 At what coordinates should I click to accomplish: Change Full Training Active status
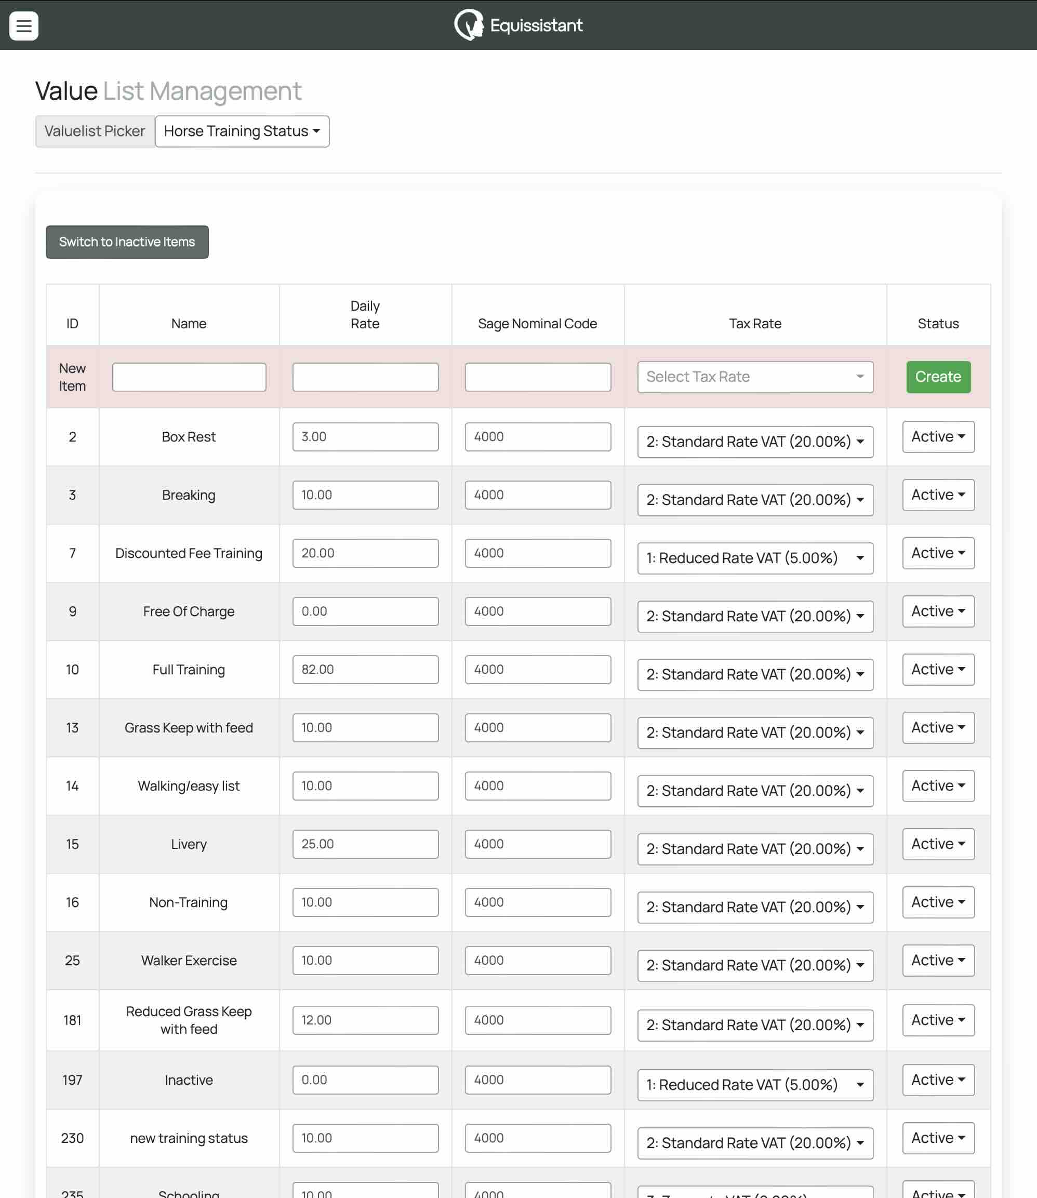pos(937,670)
